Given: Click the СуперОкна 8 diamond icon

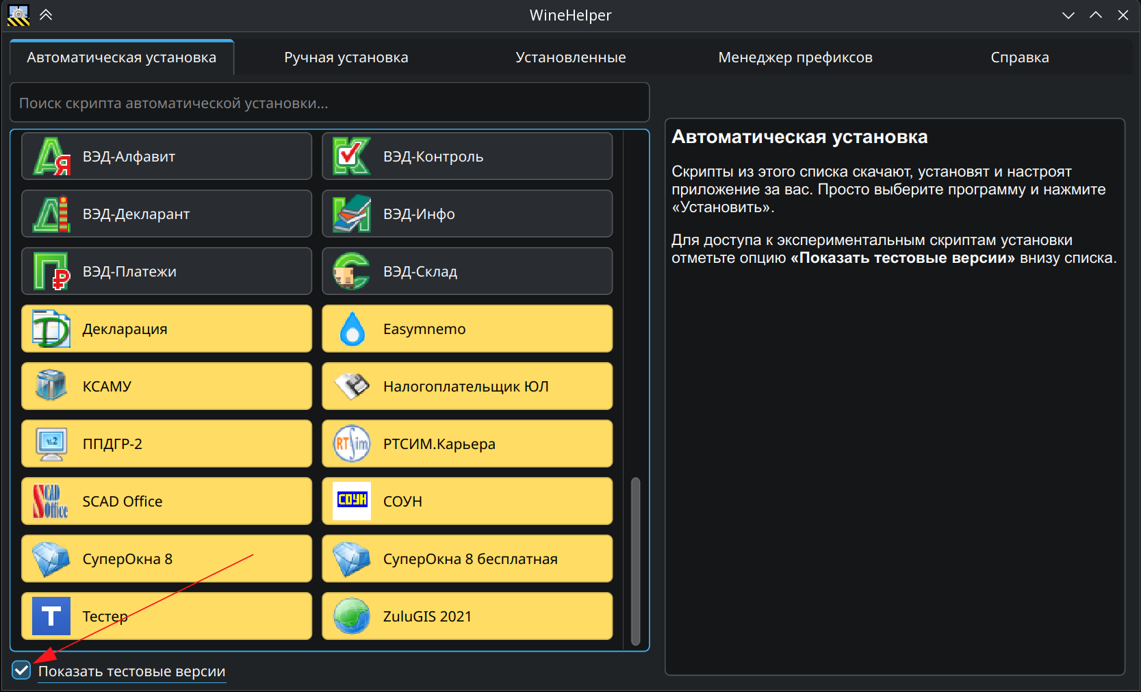Looking at the screenshot, I should 51,559.
